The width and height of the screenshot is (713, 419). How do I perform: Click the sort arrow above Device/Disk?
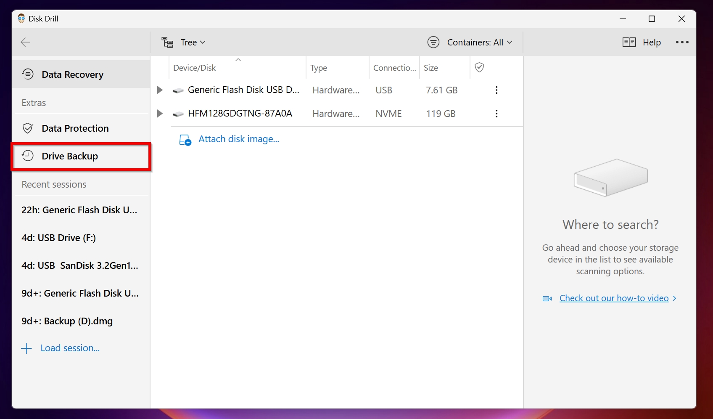238,60
